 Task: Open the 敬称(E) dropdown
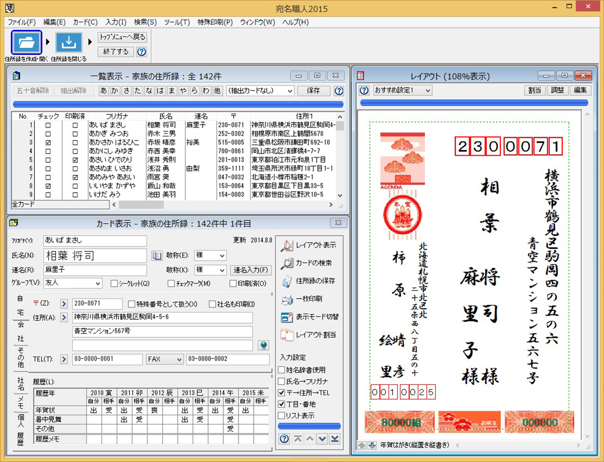(210, 255)
